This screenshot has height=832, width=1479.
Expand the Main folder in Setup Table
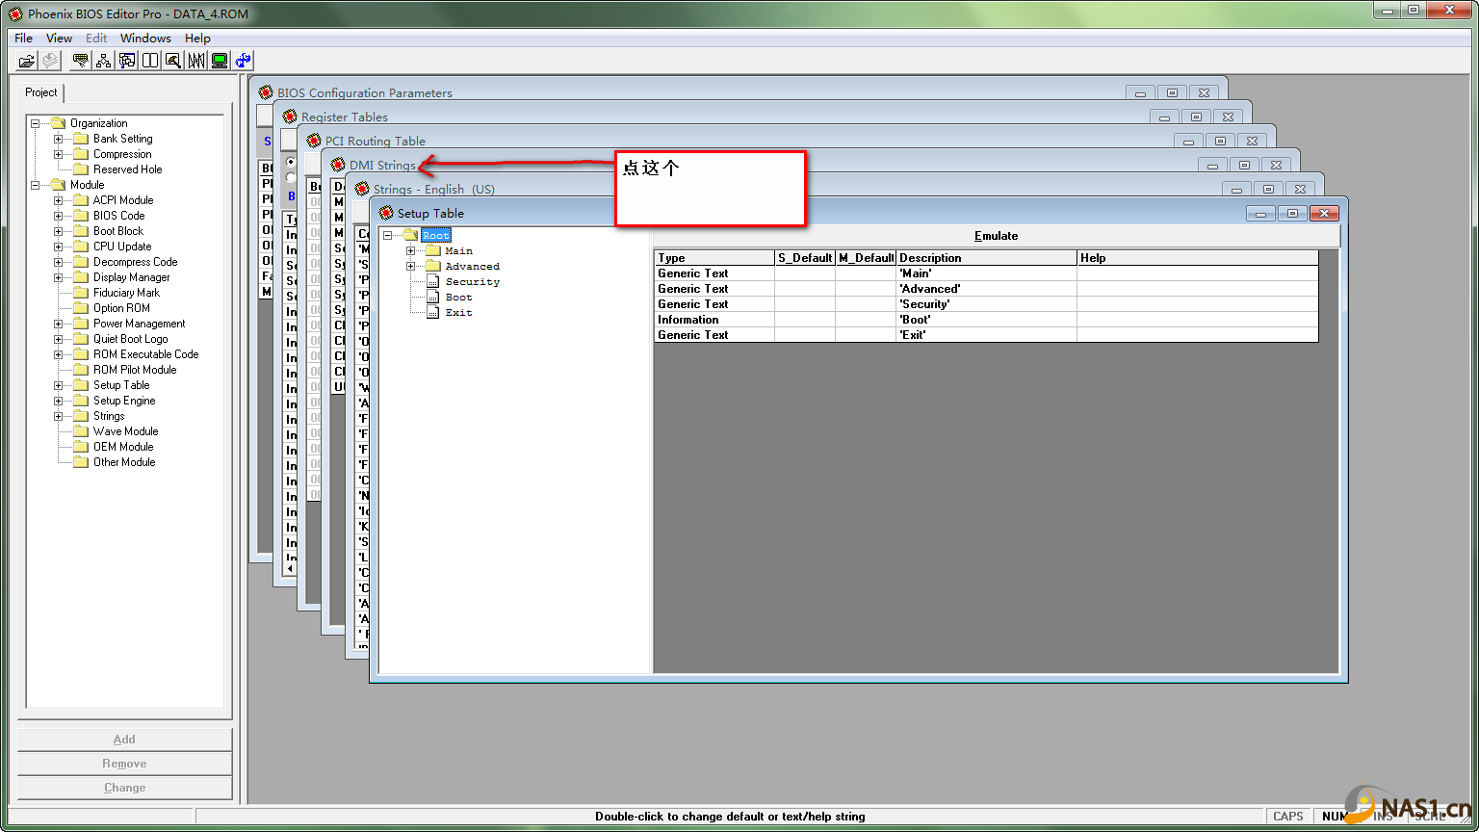click(410, 250)
